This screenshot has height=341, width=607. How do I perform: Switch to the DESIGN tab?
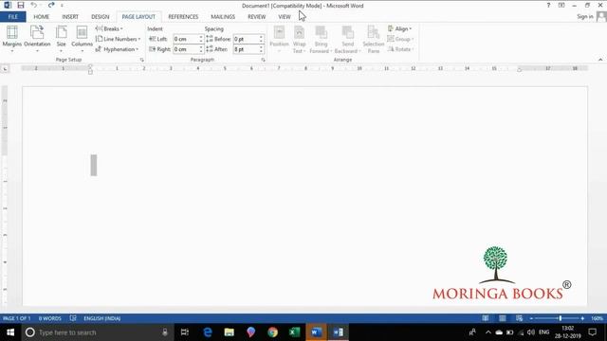tap(100, 17)
